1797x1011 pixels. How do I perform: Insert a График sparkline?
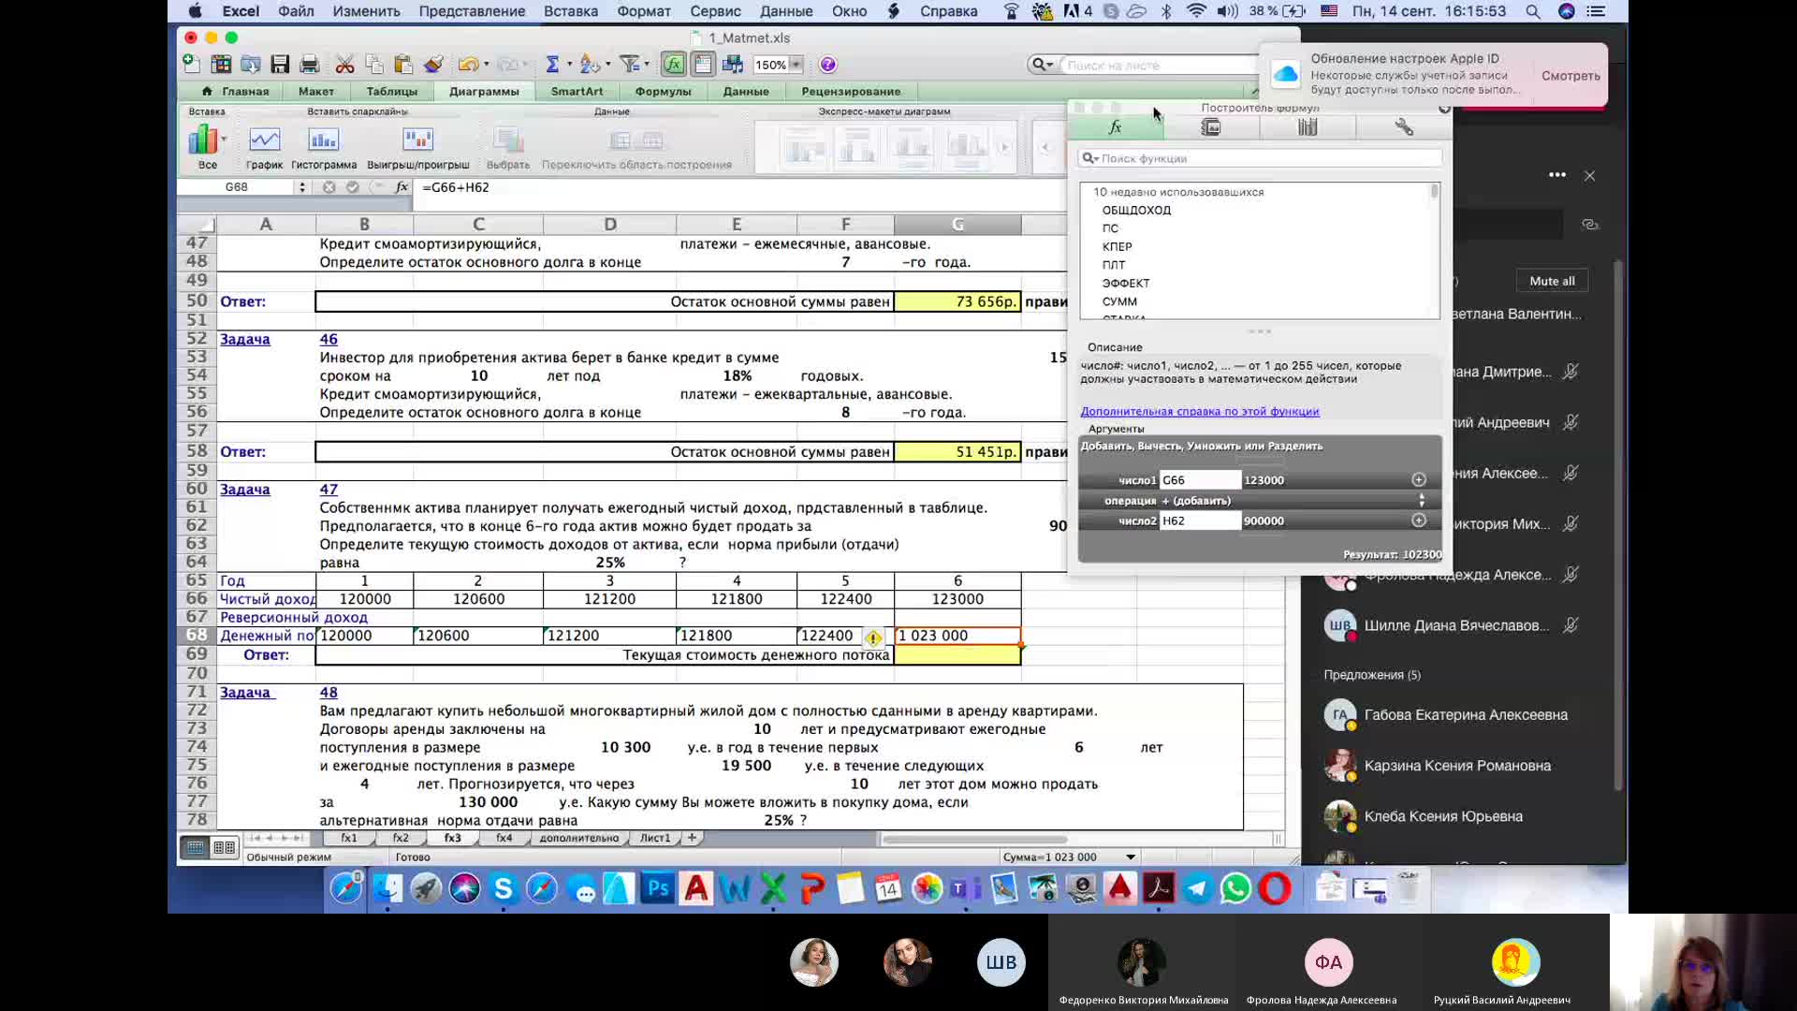coord(264,148)
